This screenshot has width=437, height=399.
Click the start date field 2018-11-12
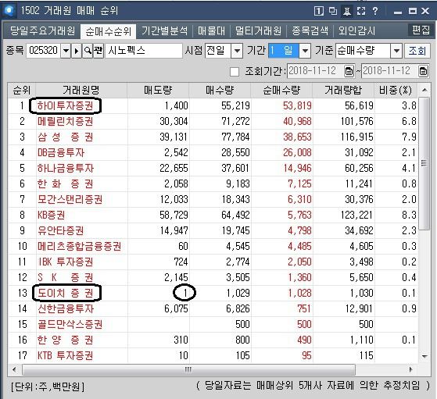(x=316, y=71)
